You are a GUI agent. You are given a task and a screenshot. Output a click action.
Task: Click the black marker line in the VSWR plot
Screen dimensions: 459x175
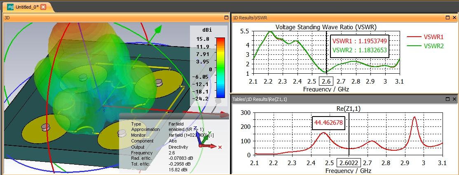click(326, 53)
